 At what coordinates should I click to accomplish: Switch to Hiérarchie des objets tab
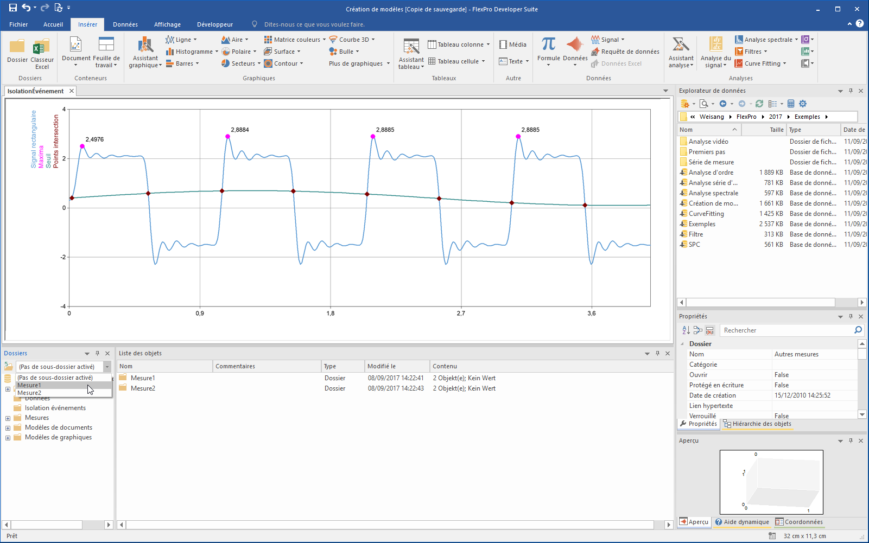click(757, 424)
